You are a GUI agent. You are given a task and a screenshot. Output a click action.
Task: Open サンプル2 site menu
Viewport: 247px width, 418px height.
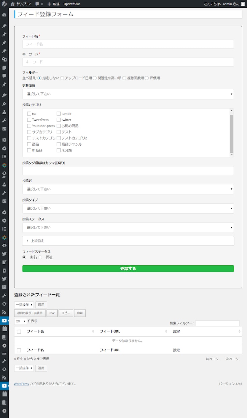coord(24,4)
